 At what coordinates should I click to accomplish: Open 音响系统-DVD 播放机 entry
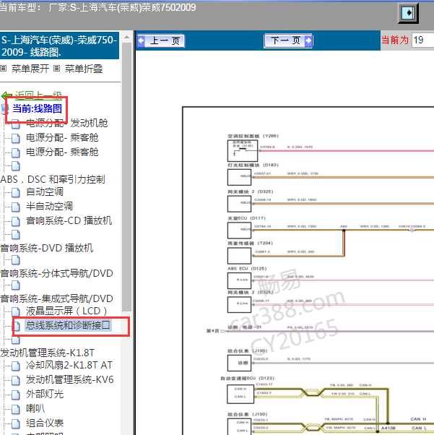[47, 248]
